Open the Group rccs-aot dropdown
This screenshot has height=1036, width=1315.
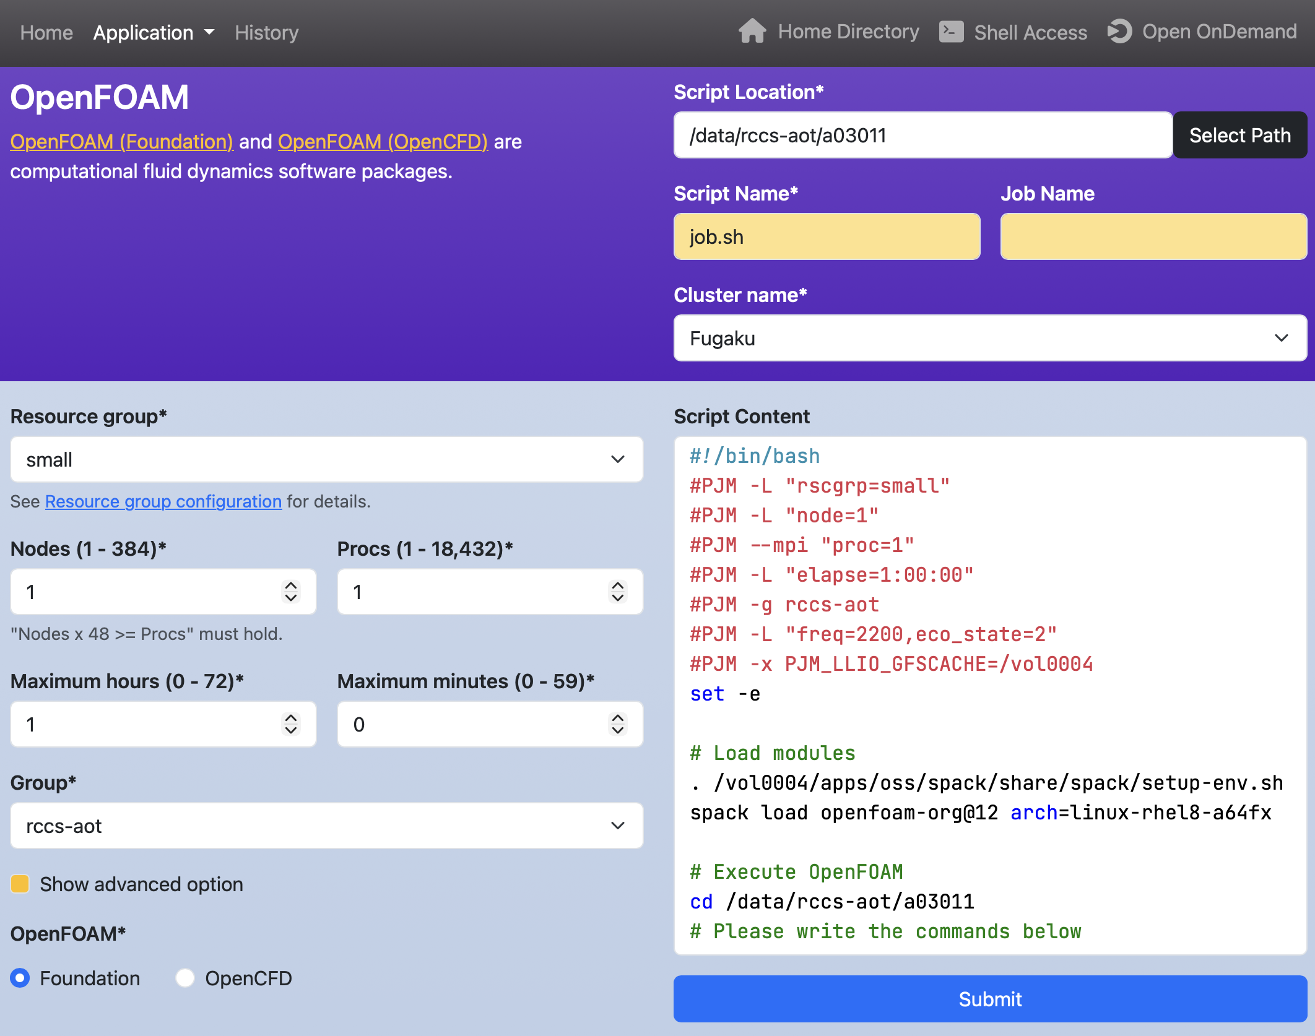coord(326,826)
